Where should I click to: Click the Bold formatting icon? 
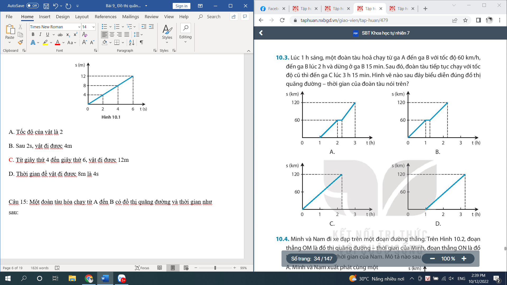click(x=33, y=35)
